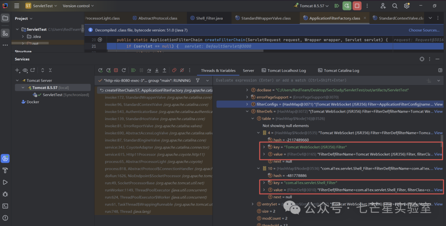Open the Run tool window icon
Viewport: 446px width, 226px height.
(5, 182)
